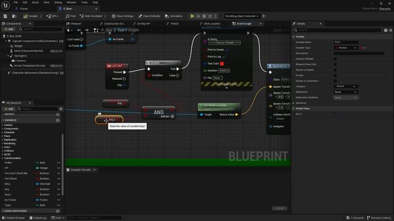394x221 pixels.
Task: Click Hide Unrelated in toolbar
Action: [91, 16]
